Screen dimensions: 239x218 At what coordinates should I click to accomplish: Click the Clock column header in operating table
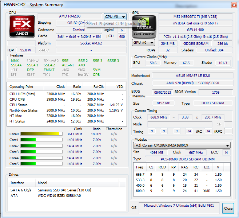(x=55, y=87)
